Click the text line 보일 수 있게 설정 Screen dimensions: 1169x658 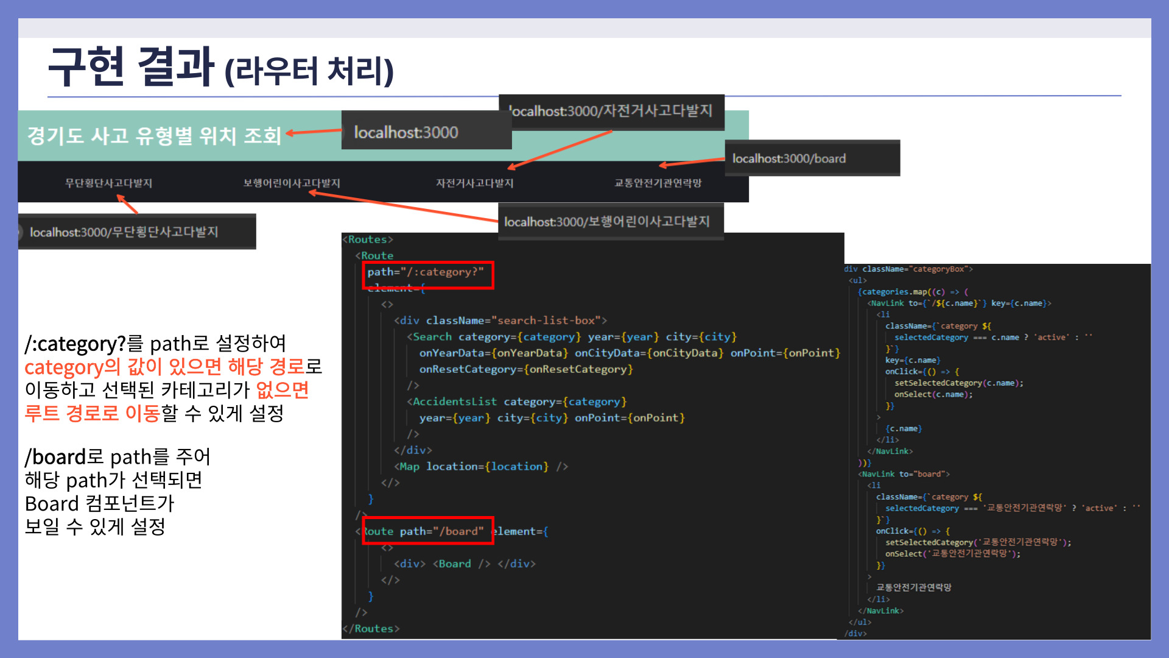tap(95, 527)
